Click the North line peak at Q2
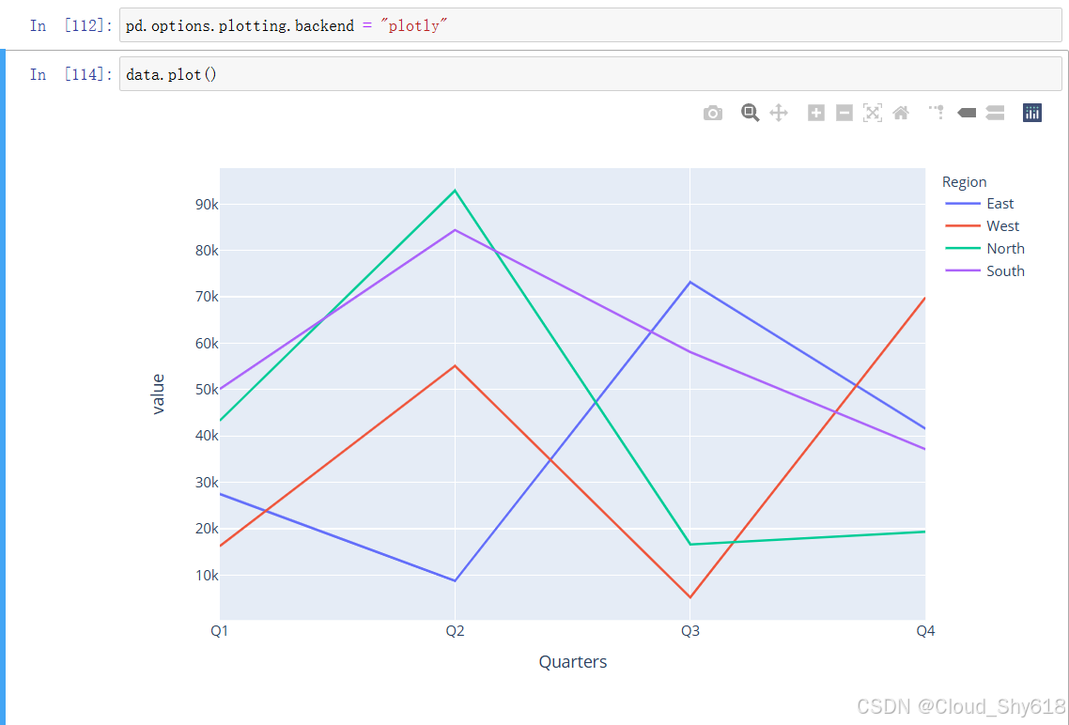The image size is (1069, 725). click(455, 190)
